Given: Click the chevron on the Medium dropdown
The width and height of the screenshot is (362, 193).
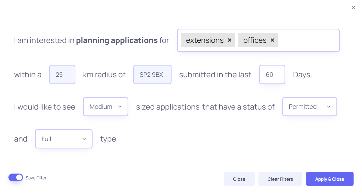Looking at the screenshot, I should (x=120, y=107).
